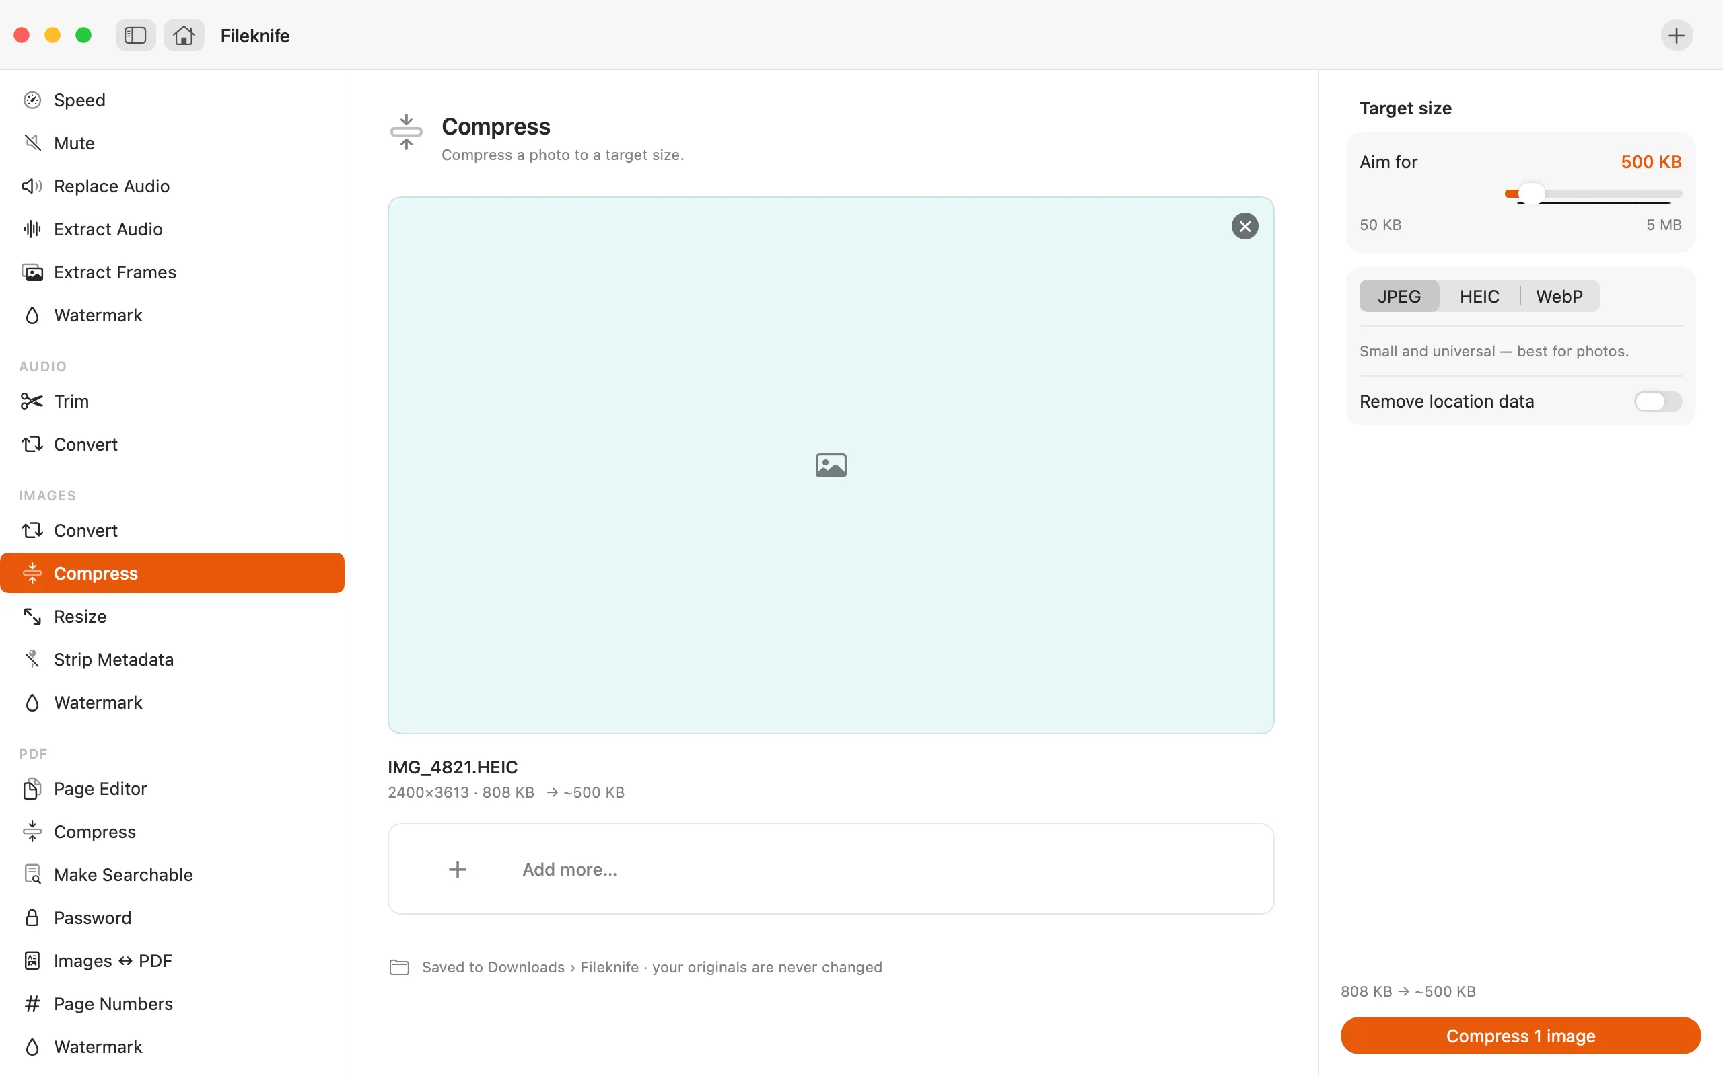The width and height of the screenshot is (1723, 1076).
Task: Go to the Home screen icon
Action: tap(184, 36)
